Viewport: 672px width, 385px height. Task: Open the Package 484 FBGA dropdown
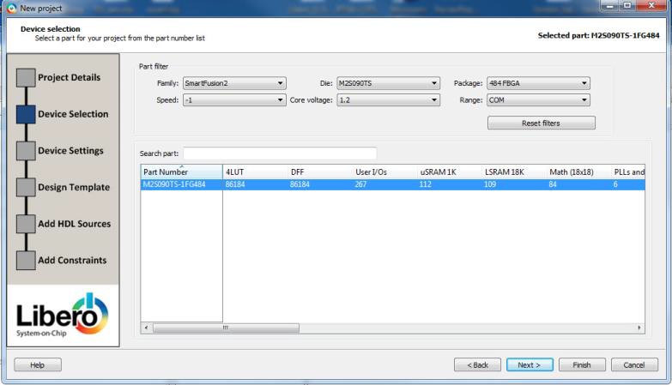point(538,83)
